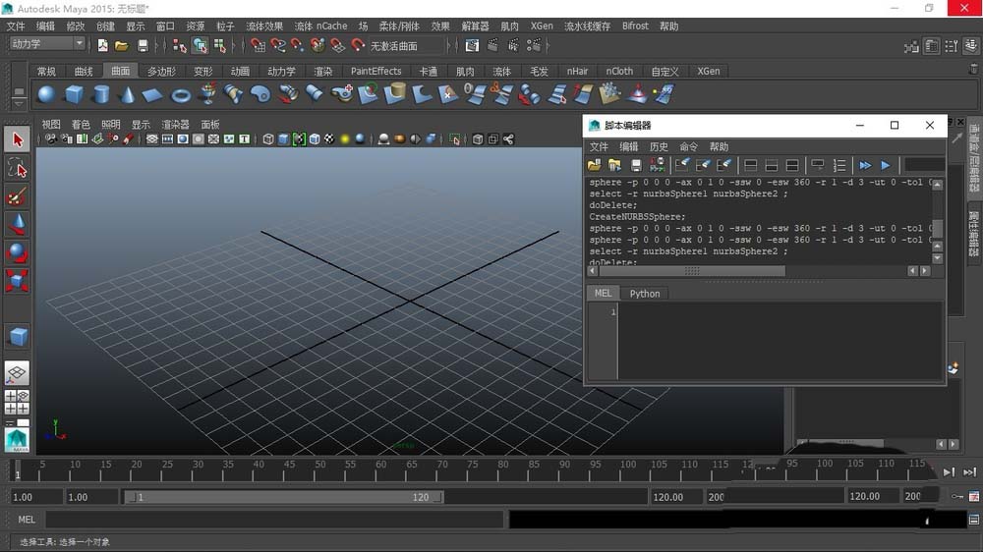Toggle the viewport grid display icon
983x552 pixels.
tap(152, 139)
